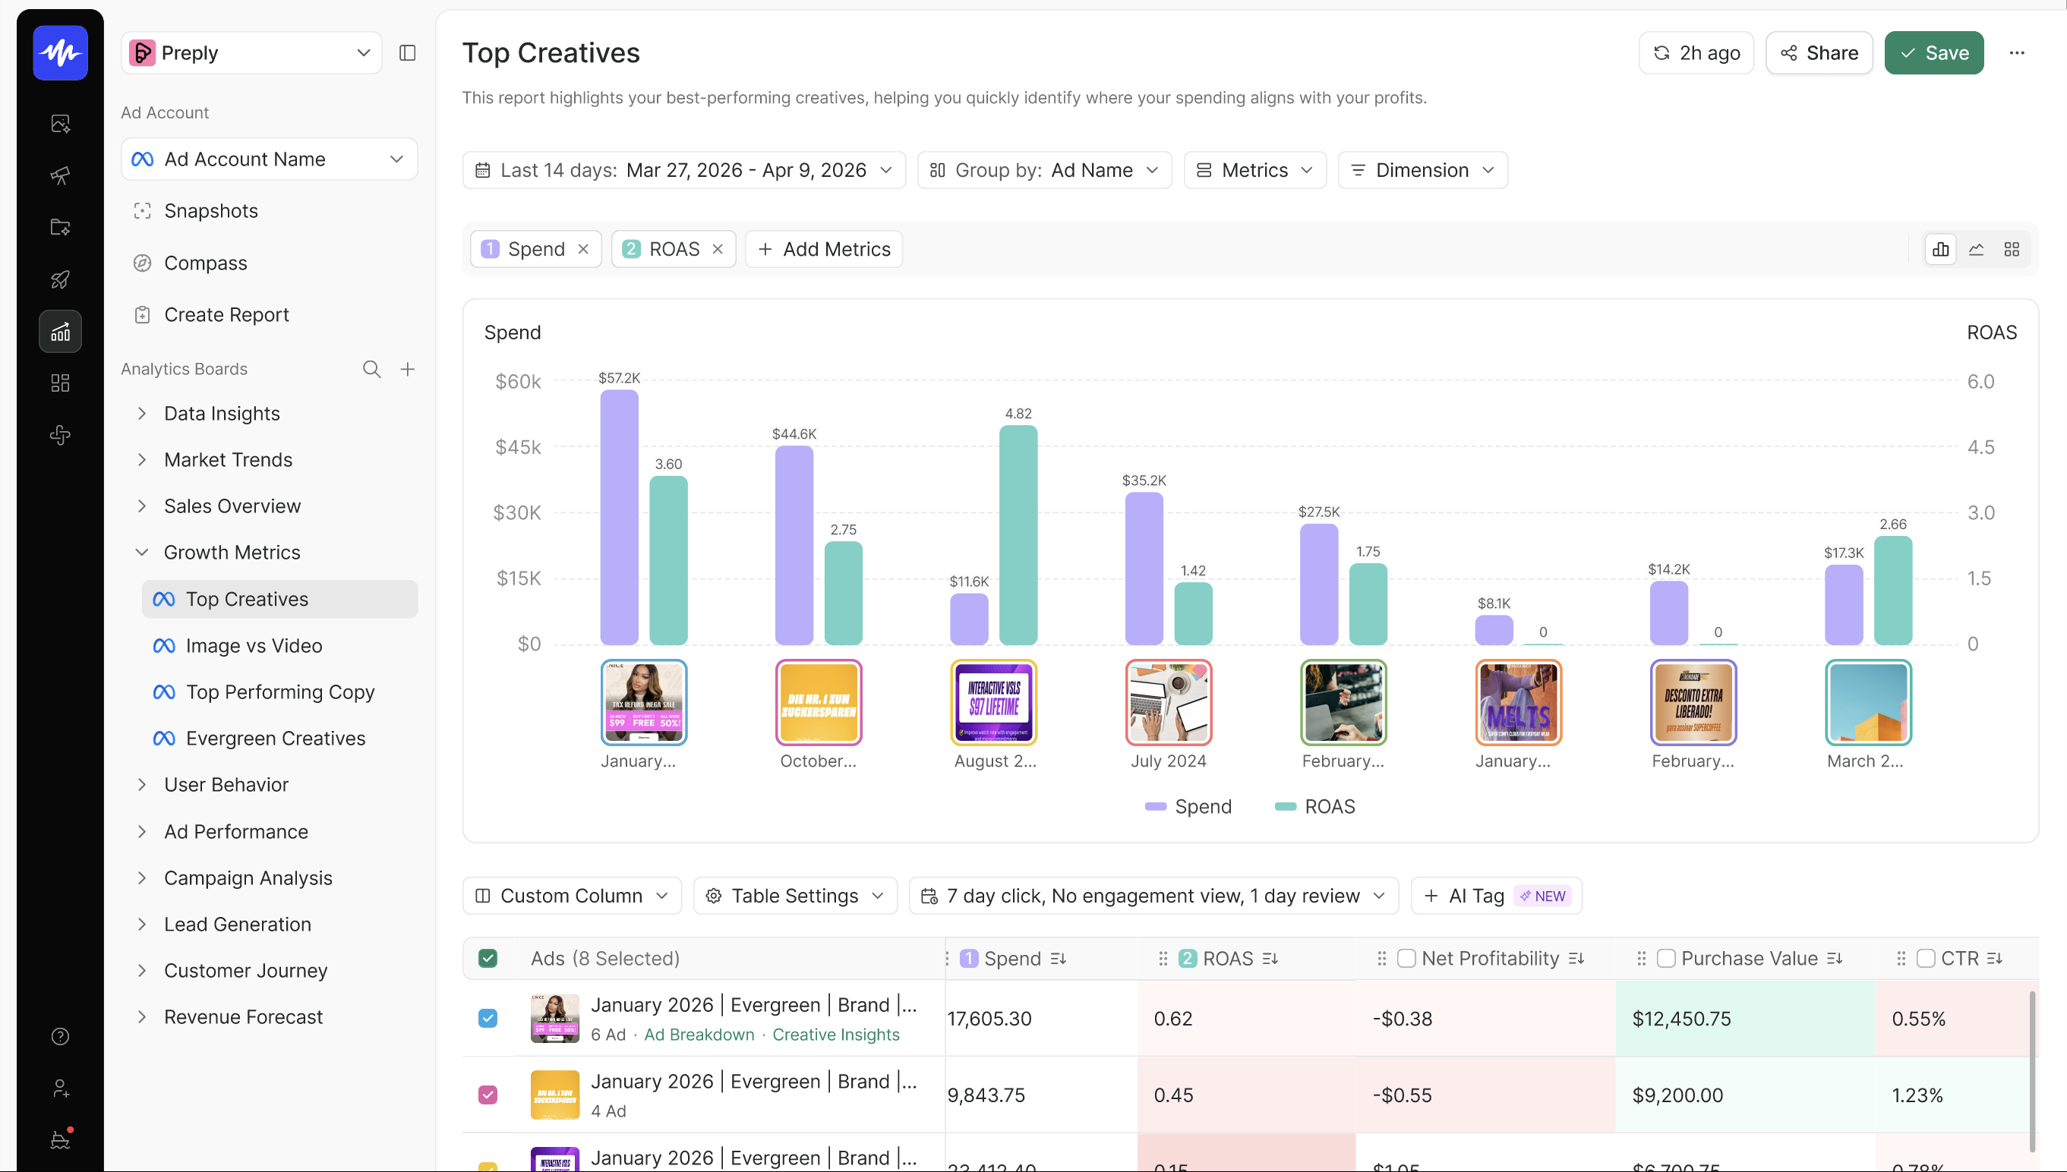The image size is (2067, 1172).
Task: Toggle the sidebar collapse icon
Action: click(x=408, y=53)
